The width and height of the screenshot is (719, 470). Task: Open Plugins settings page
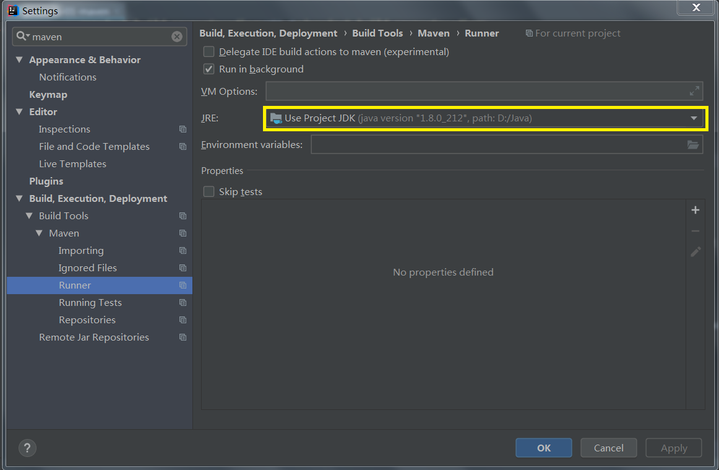(x=46, y=181)
